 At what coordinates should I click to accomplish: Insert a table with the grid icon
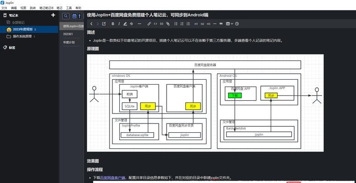pos(228,24)
